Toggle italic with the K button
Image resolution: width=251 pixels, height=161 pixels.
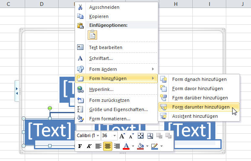(89, 146)
